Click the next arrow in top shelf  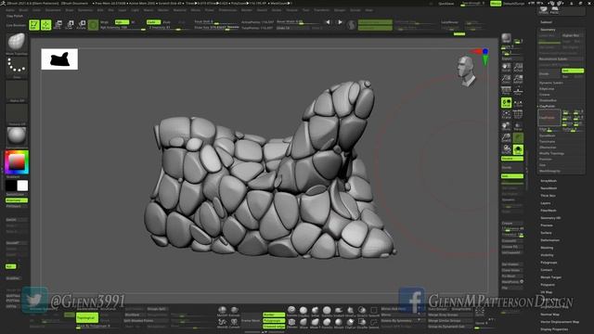click(x=340, y=22)
